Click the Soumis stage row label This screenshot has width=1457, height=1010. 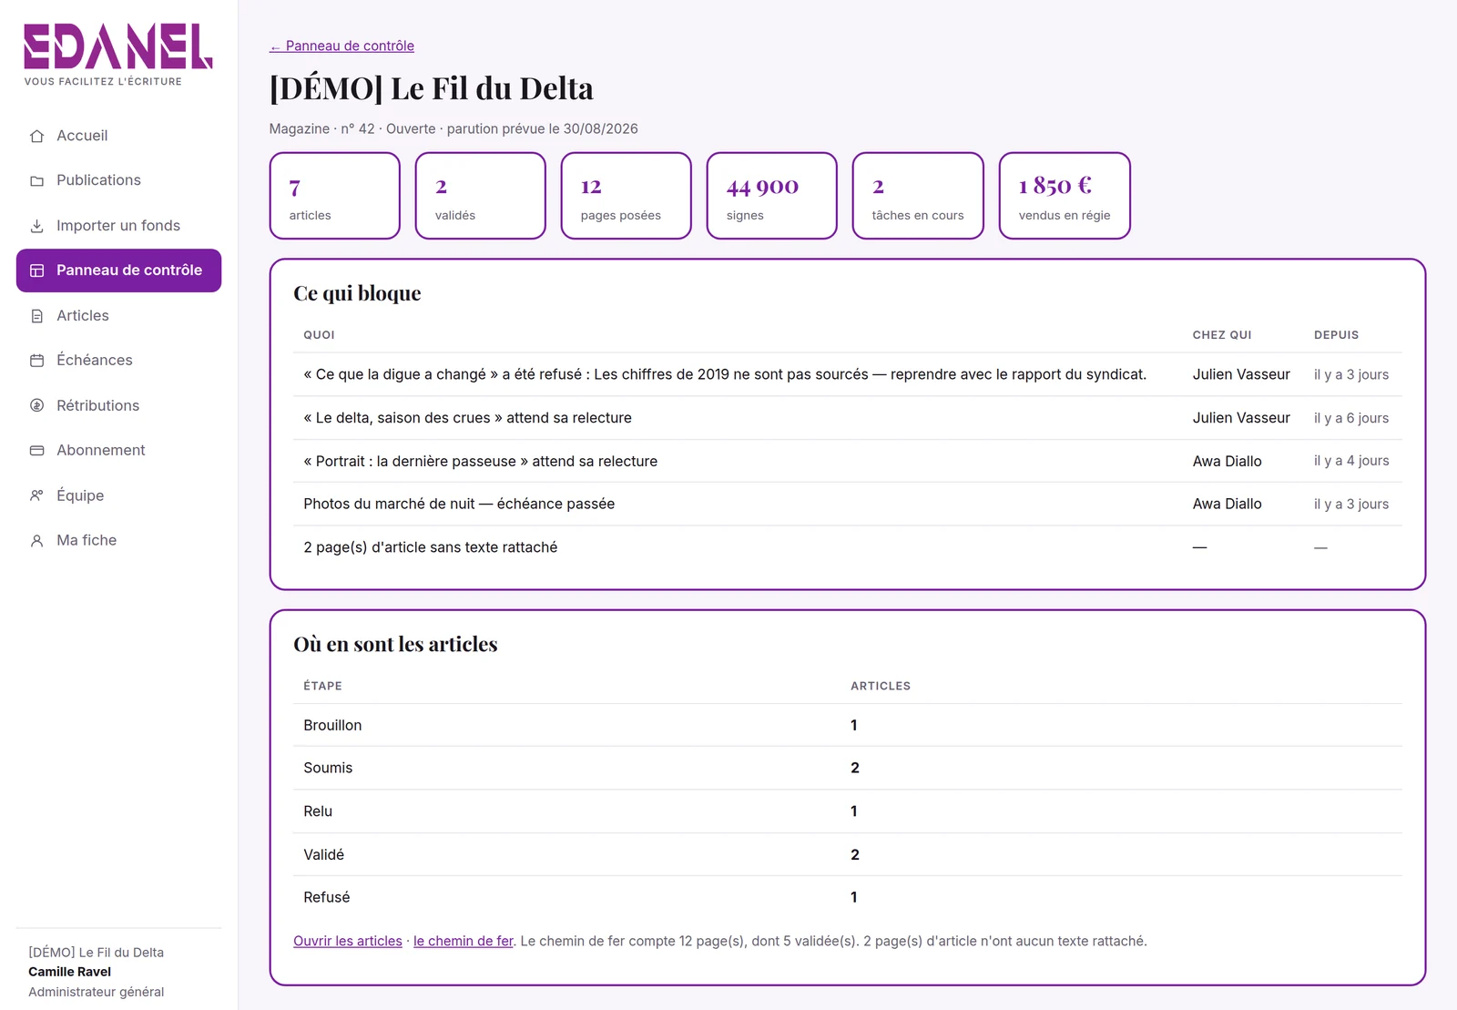[328, 769]
